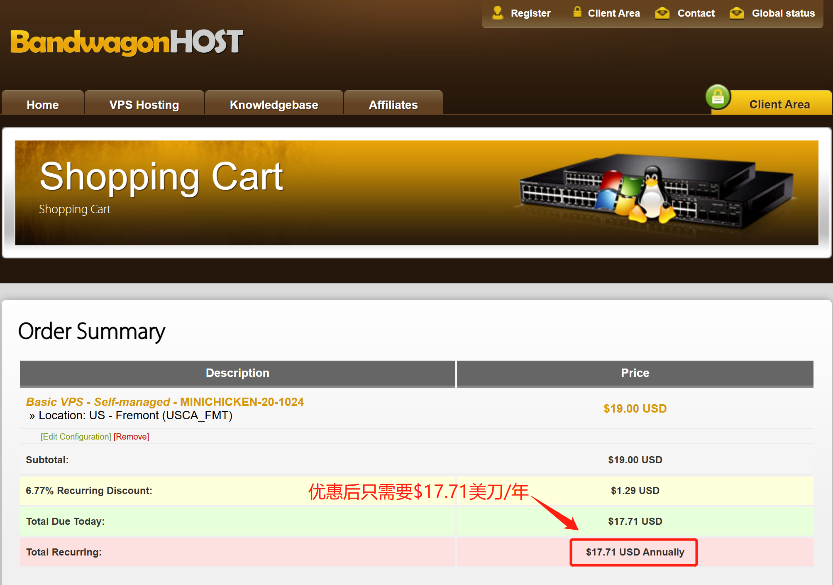This screenshot has width=833, height=585.
Task: Open the Global status link
Action: (x=783, y=13)
